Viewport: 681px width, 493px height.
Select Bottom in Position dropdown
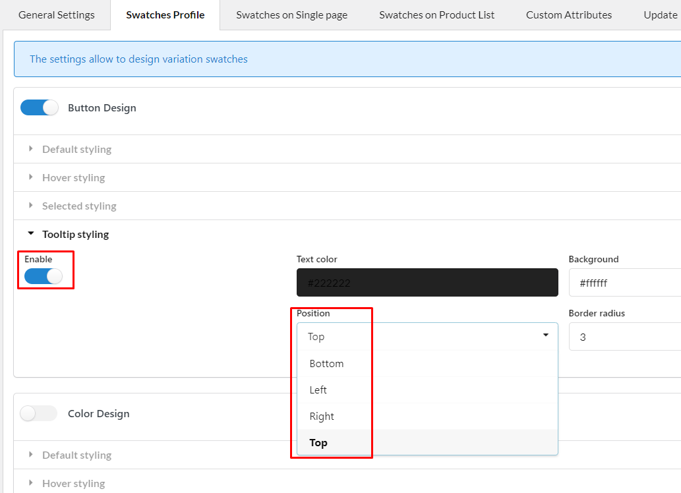(x=427, y=364)
